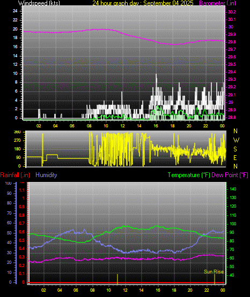Click compass letter E on direction chart
The height and width of the screenshot is (297, 250).
[x=235, y=157]
